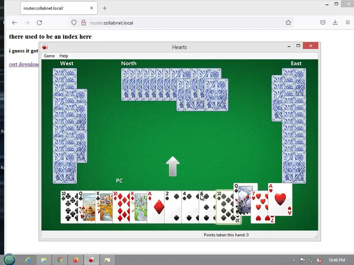This screenshot has height=265, width=354.
Task: Click the insecure connection lock icon
Action: (84, 22)
